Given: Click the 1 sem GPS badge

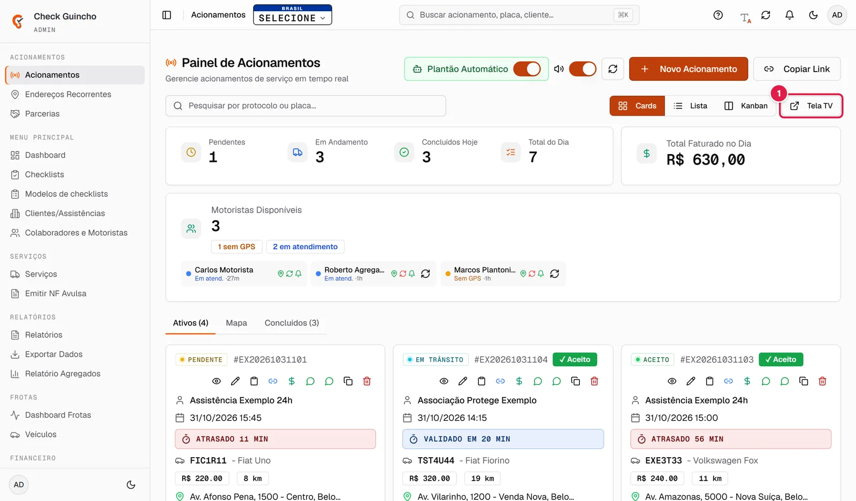Looking at the screenshot, I should pyautogui.click(x=236, y=246).
